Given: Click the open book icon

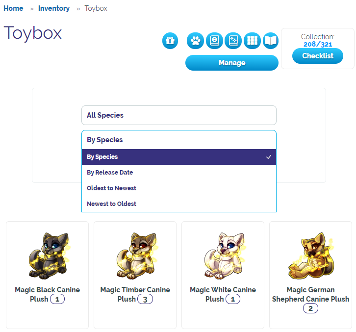Looking at the screenshot, I should click(271, 41).
